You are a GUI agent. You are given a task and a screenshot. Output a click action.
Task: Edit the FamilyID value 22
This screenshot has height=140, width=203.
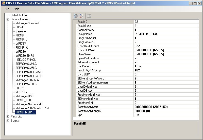(x=166, y=22)
